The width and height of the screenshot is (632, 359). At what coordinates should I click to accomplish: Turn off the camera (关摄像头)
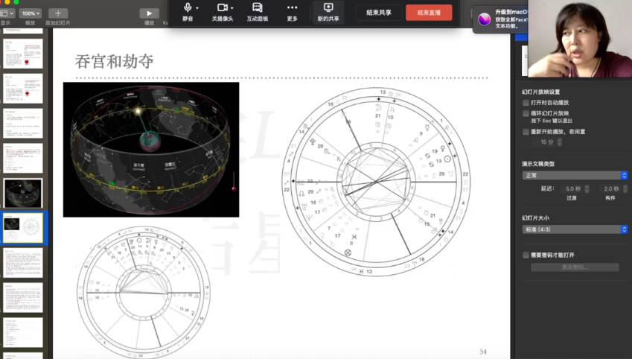point(221,8)
